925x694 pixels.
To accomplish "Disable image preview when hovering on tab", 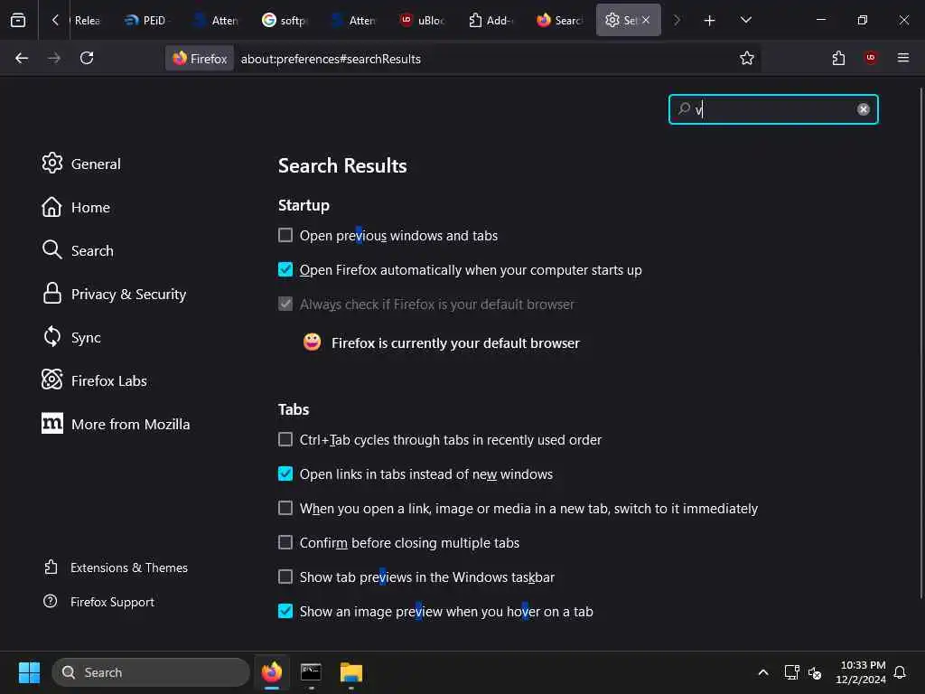I will pos(285,611).
